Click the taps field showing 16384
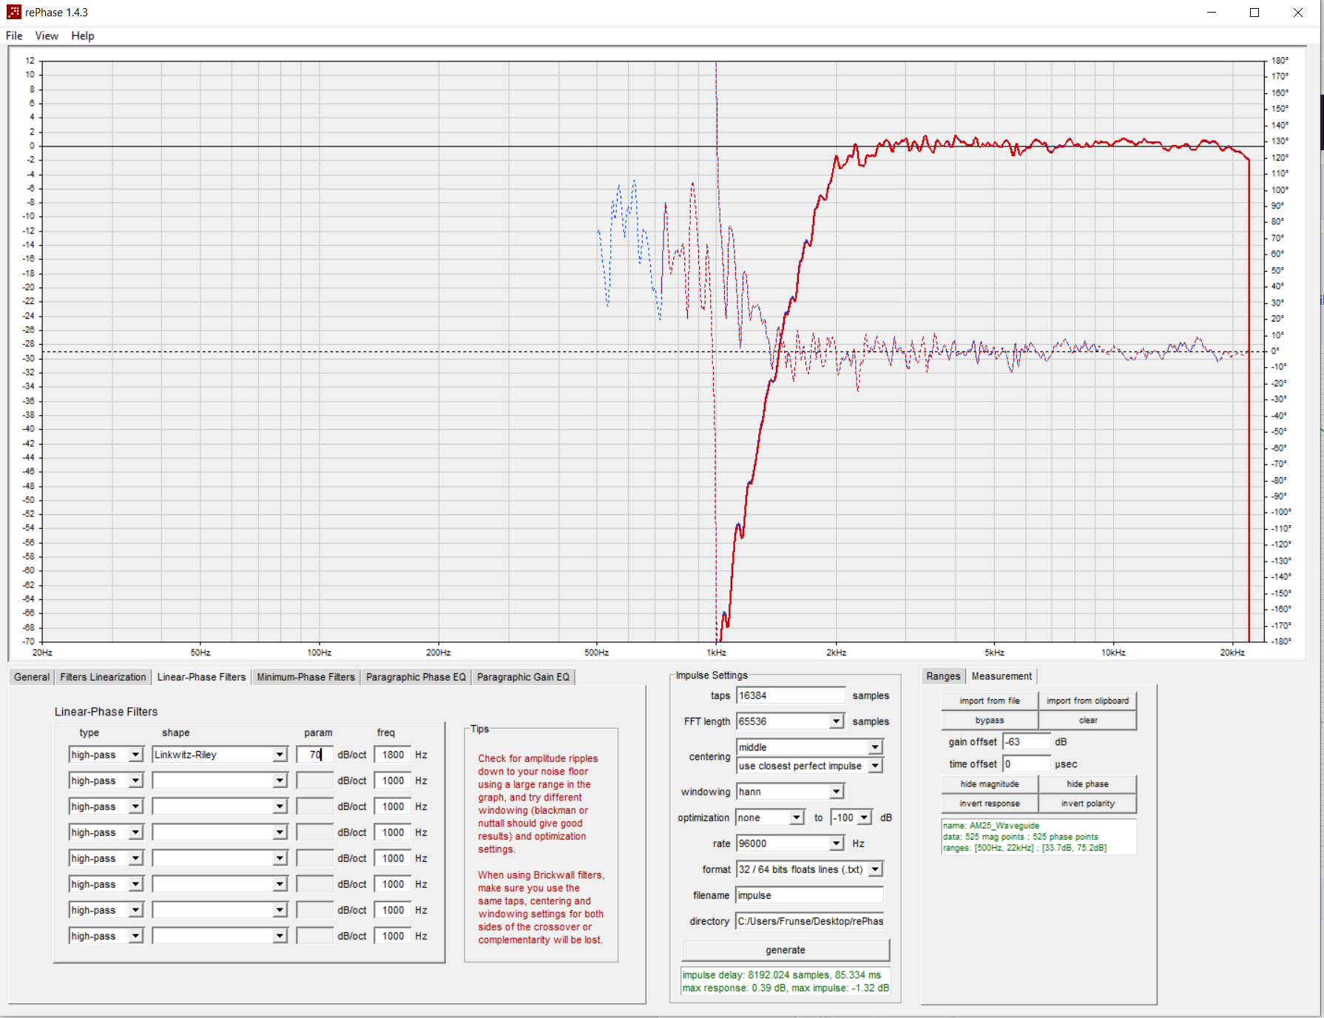1324x1018 pixels. point(791,695)
